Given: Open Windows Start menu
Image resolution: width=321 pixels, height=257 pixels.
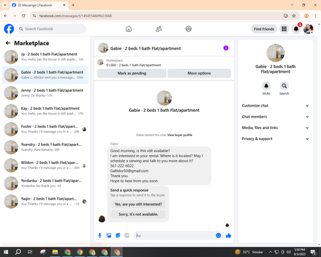Looking at the screenshot, I should pyautogui.click(x=6, y=252).
